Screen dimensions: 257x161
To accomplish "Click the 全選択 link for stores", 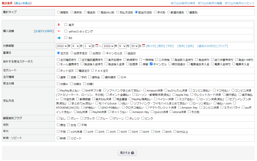I will tap(39, 31).
